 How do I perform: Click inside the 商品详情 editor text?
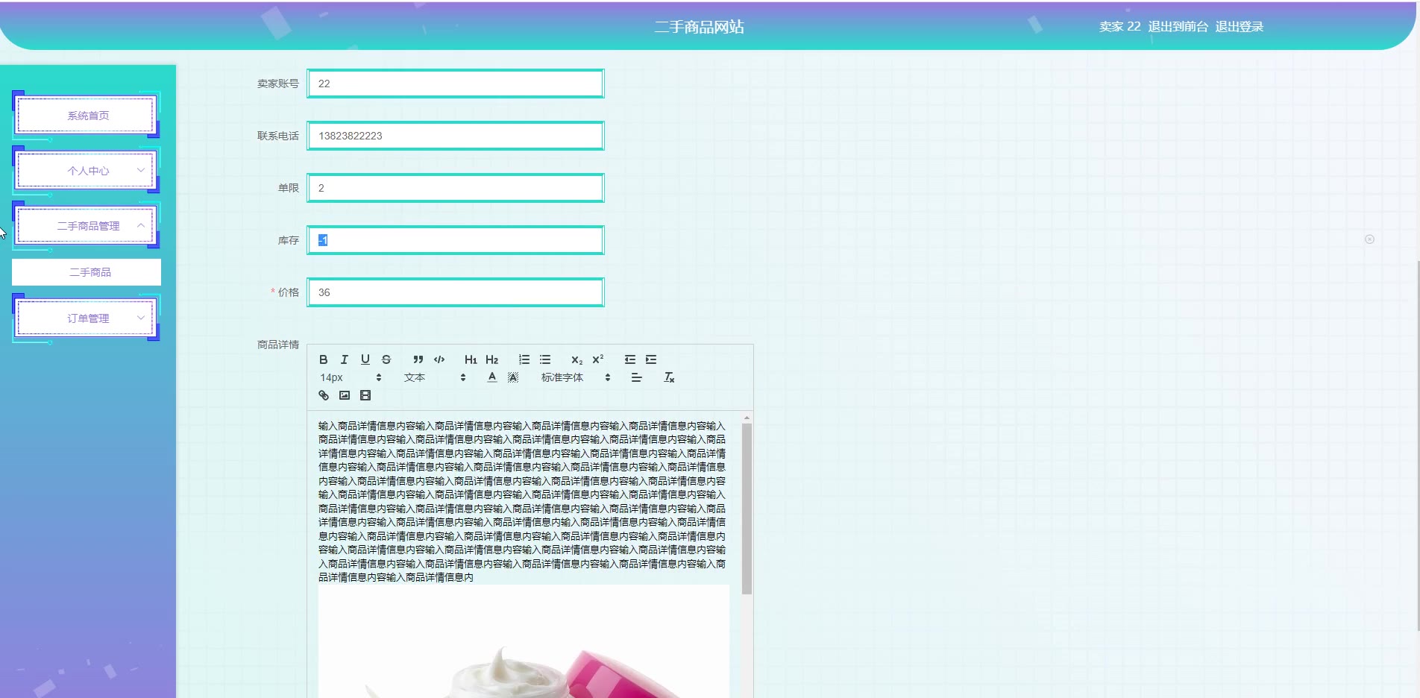click(x=522, y=501)
